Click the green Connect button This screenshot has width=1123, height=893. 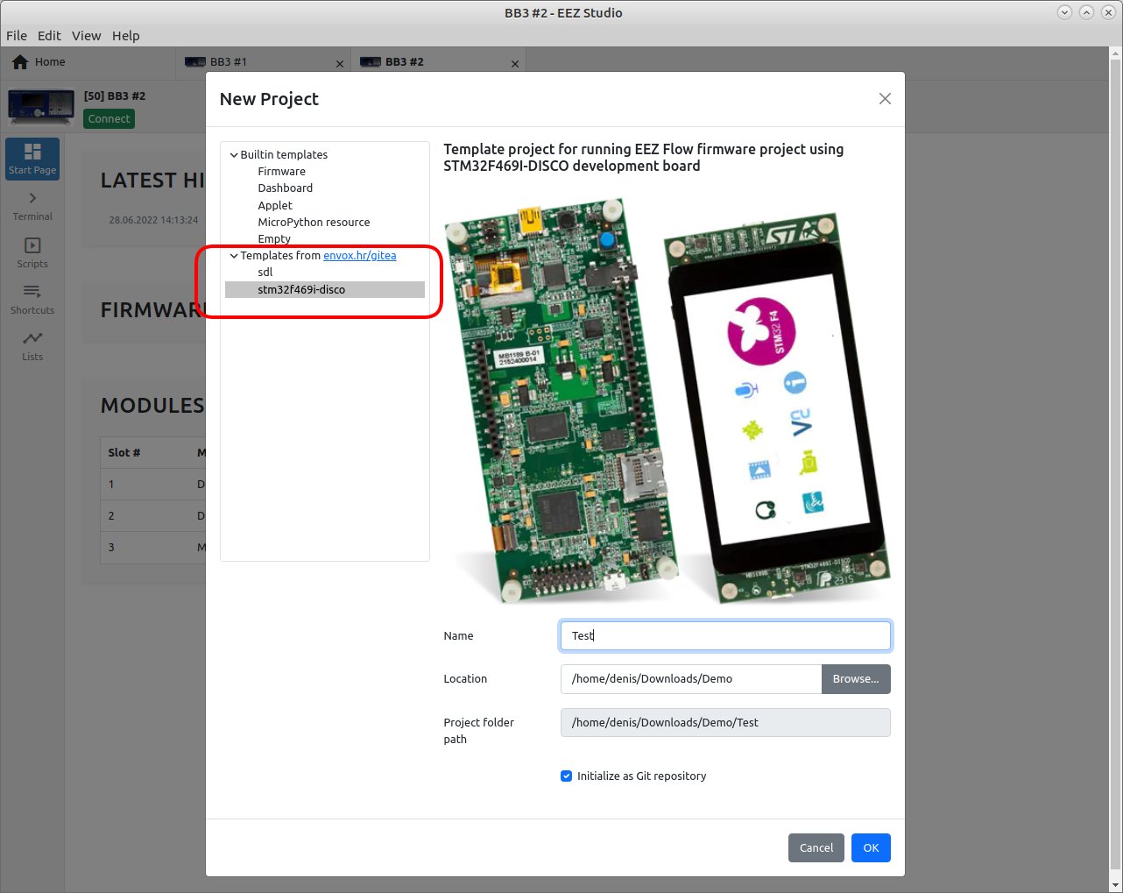[109, 118]
